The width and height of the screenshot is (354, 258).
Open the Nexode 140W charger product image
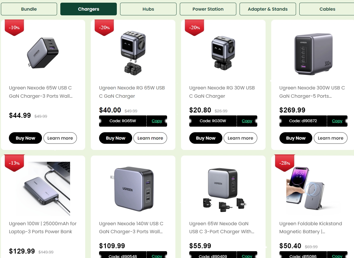tap(133, 189)
